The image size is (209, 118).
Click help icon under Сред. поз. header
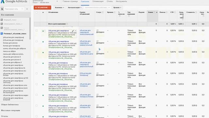coord(203,16)
